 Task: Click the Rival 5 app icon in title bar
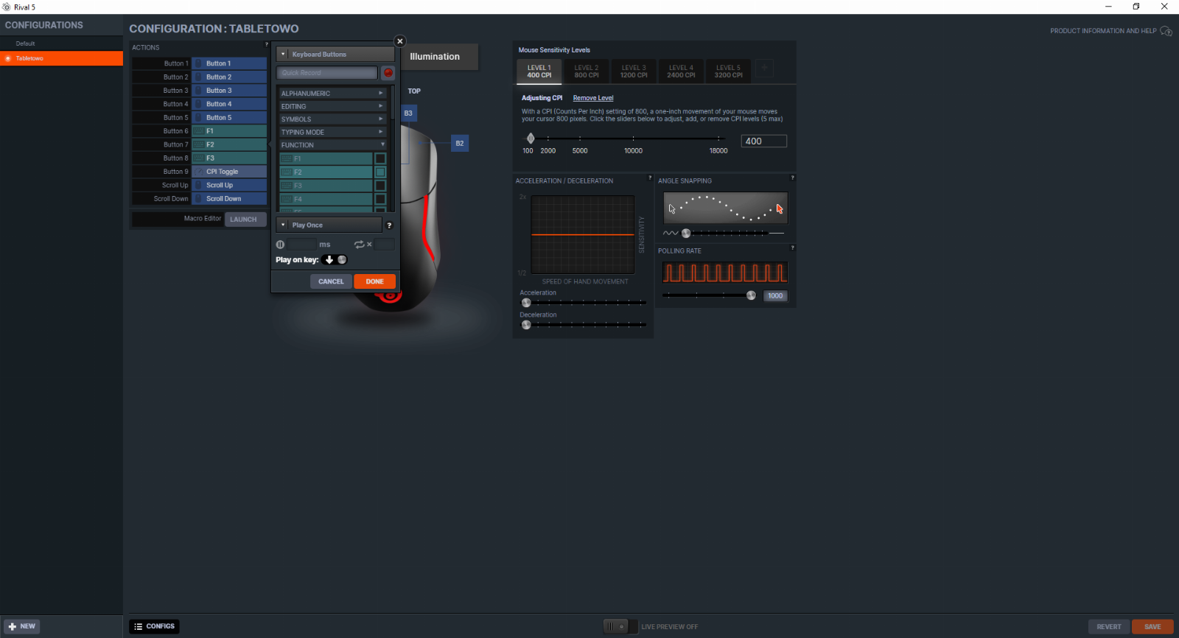(7, 7)
